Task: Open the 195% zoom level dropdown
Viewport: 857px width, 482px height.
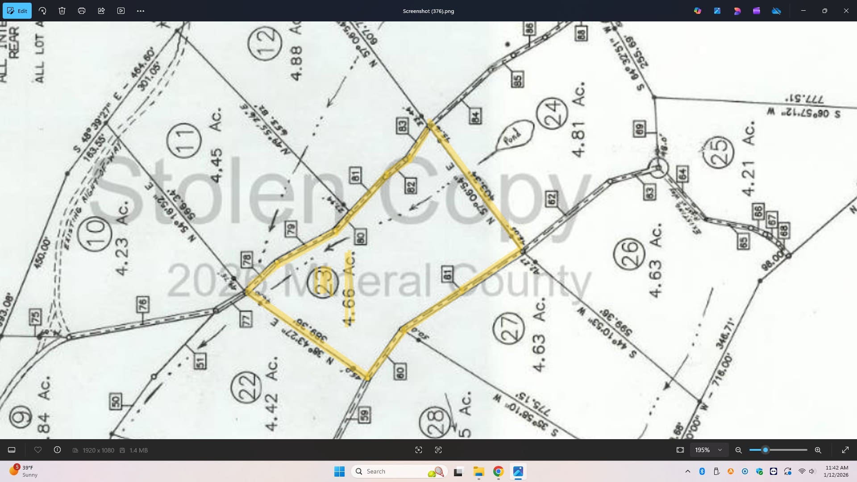Action: click(x=709, y=450)
